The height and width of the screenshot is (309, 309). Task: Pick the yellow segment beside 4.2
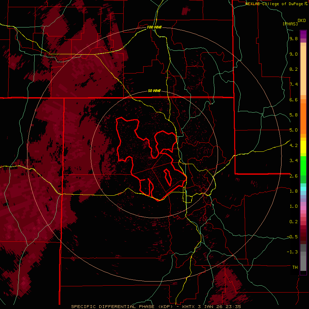pyautogui.click(x=303, y=147)
